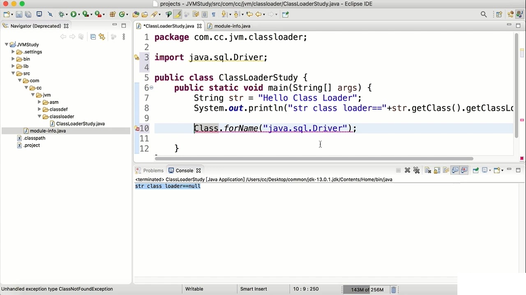Click the Save toolbar icon
This screenshot has width=526, height=295.
pyautogui.click(x=19, y=14)
